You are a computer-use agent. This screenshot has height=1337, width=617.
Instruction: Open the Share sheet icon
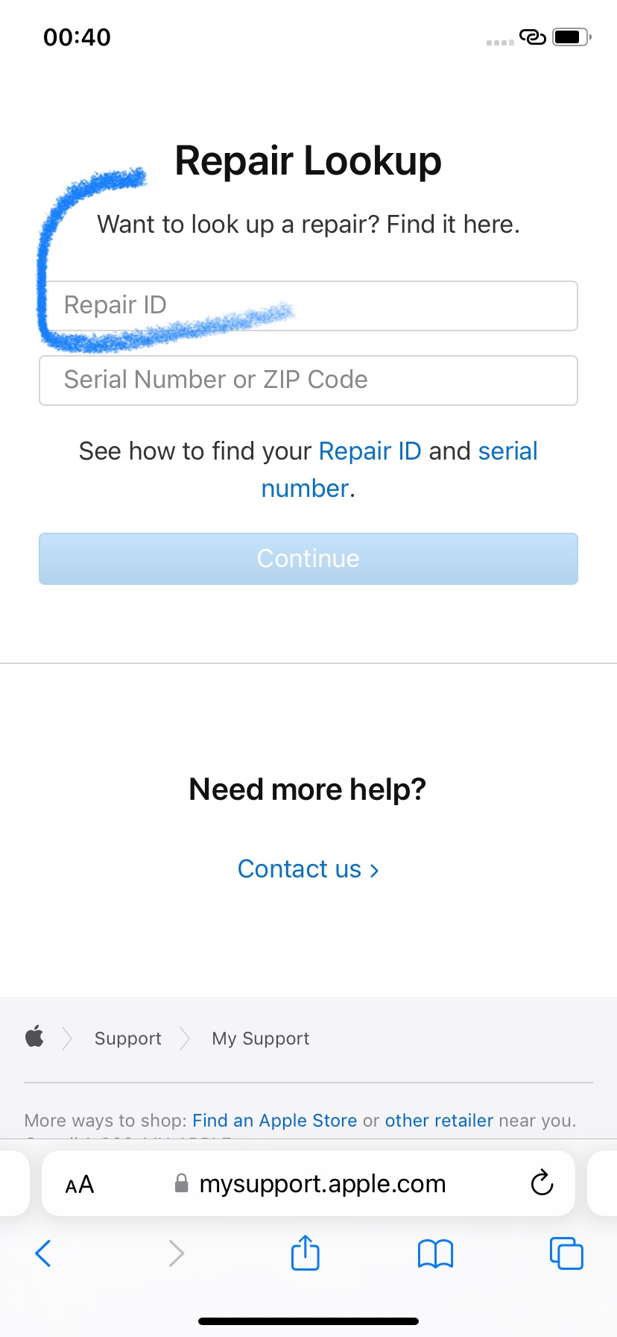(306, 1252)
